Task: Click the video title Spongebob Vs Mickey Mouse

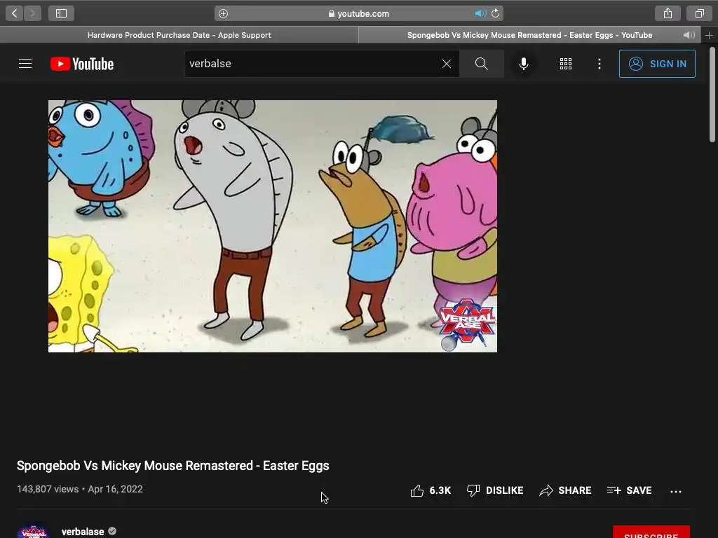Action: click(173, 466)
